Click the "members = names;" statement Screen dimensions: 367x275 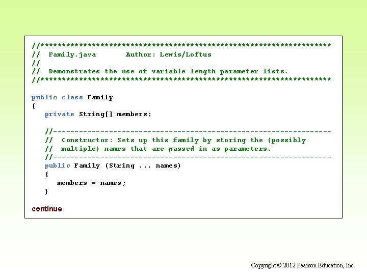(x=91, y=183)
